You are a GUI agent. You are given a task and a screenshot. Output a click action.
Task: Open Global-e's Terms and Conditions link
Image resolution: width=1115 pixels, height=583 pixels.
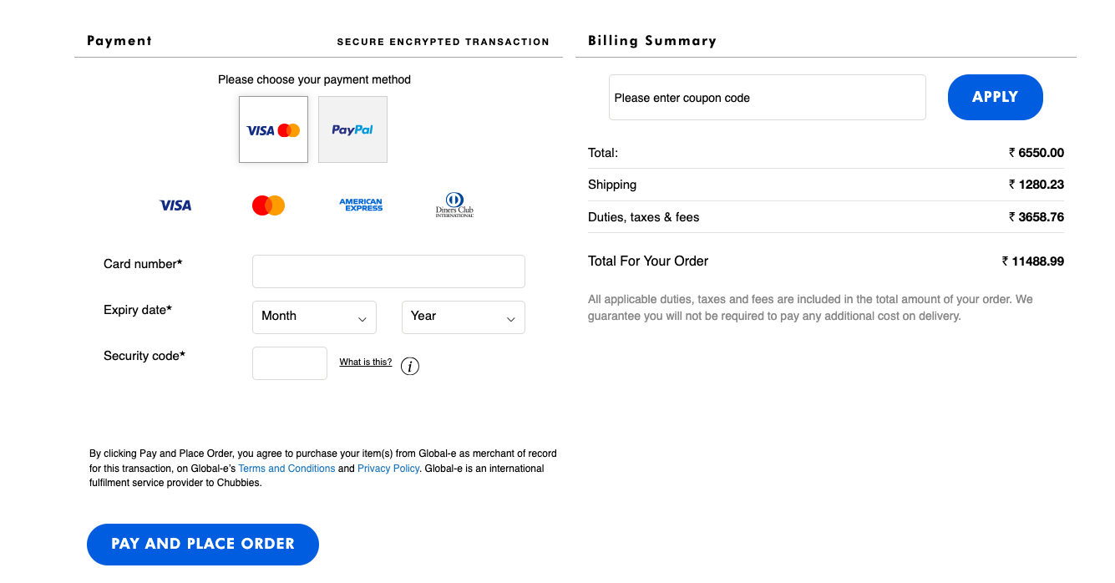point(286,469)
